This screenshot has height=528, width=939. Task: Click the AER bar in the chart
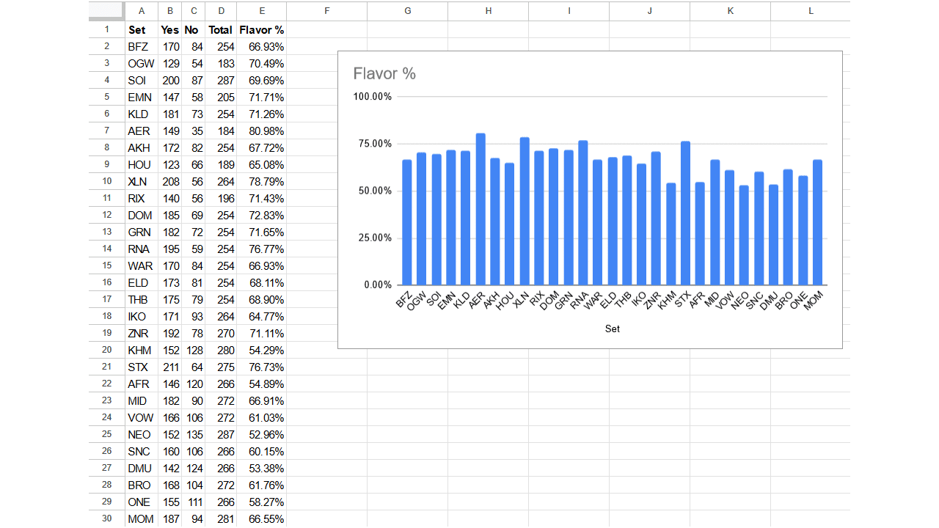[x=481, y=209]
